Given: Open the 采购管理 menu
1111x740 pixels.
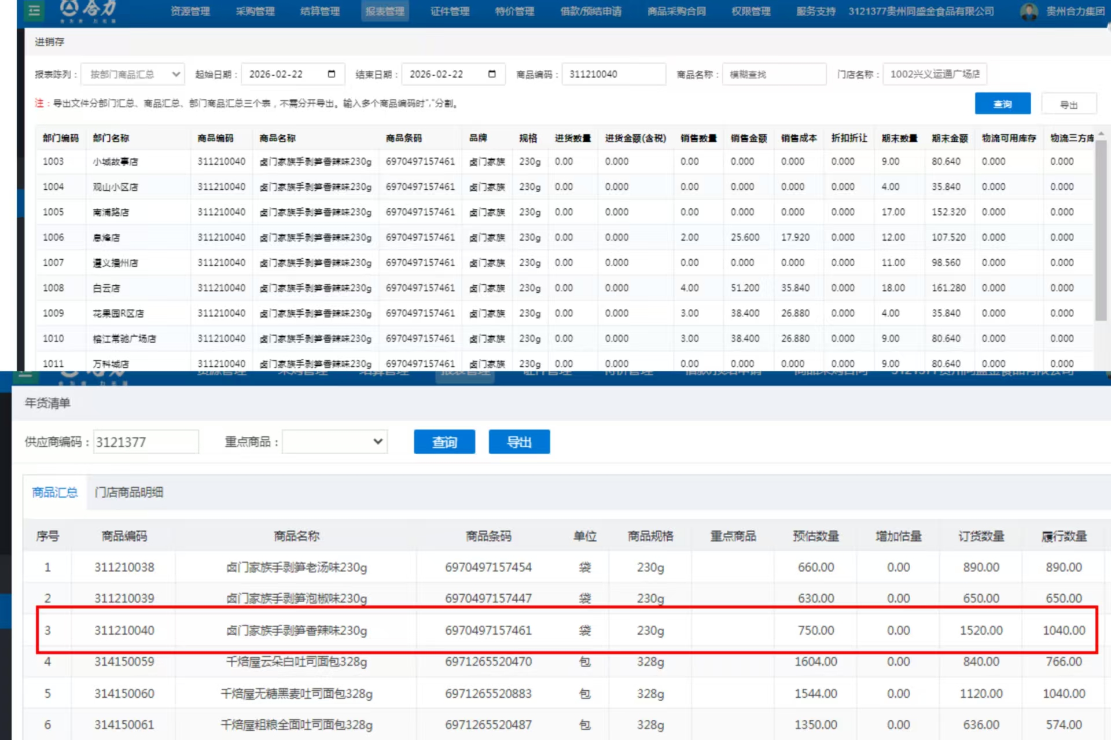Looking at the screenshot, I should 255,11.
